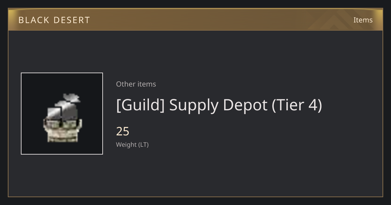
Task: Open the Other items category
Action: [136, 84]
